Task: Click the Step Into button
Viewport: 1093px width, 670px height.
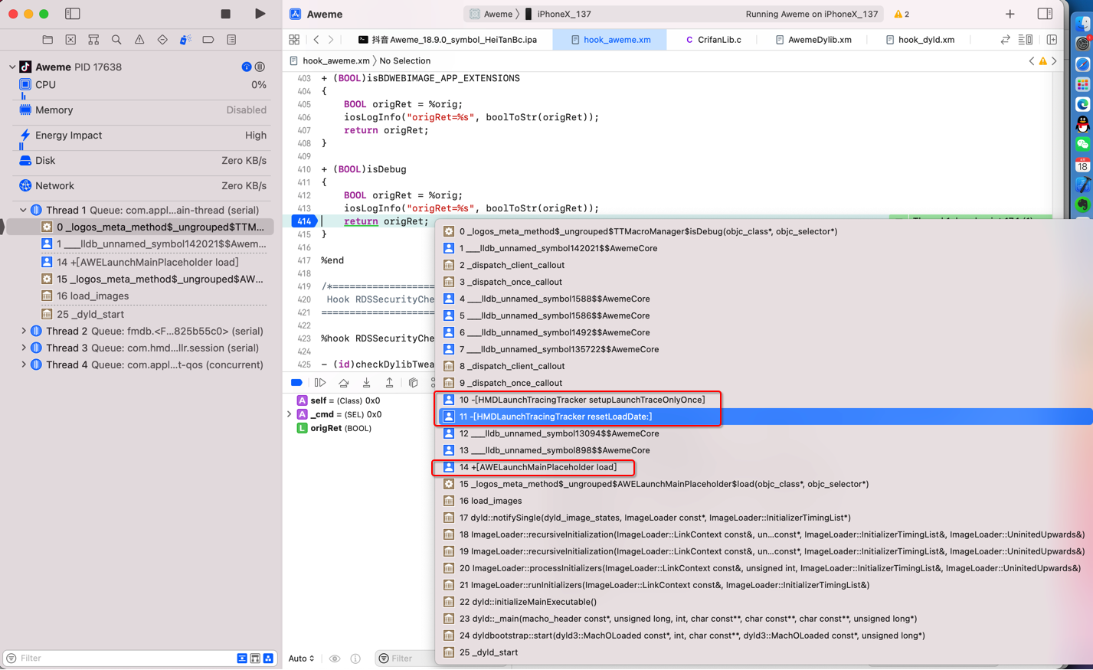Action: click(366, 383)
